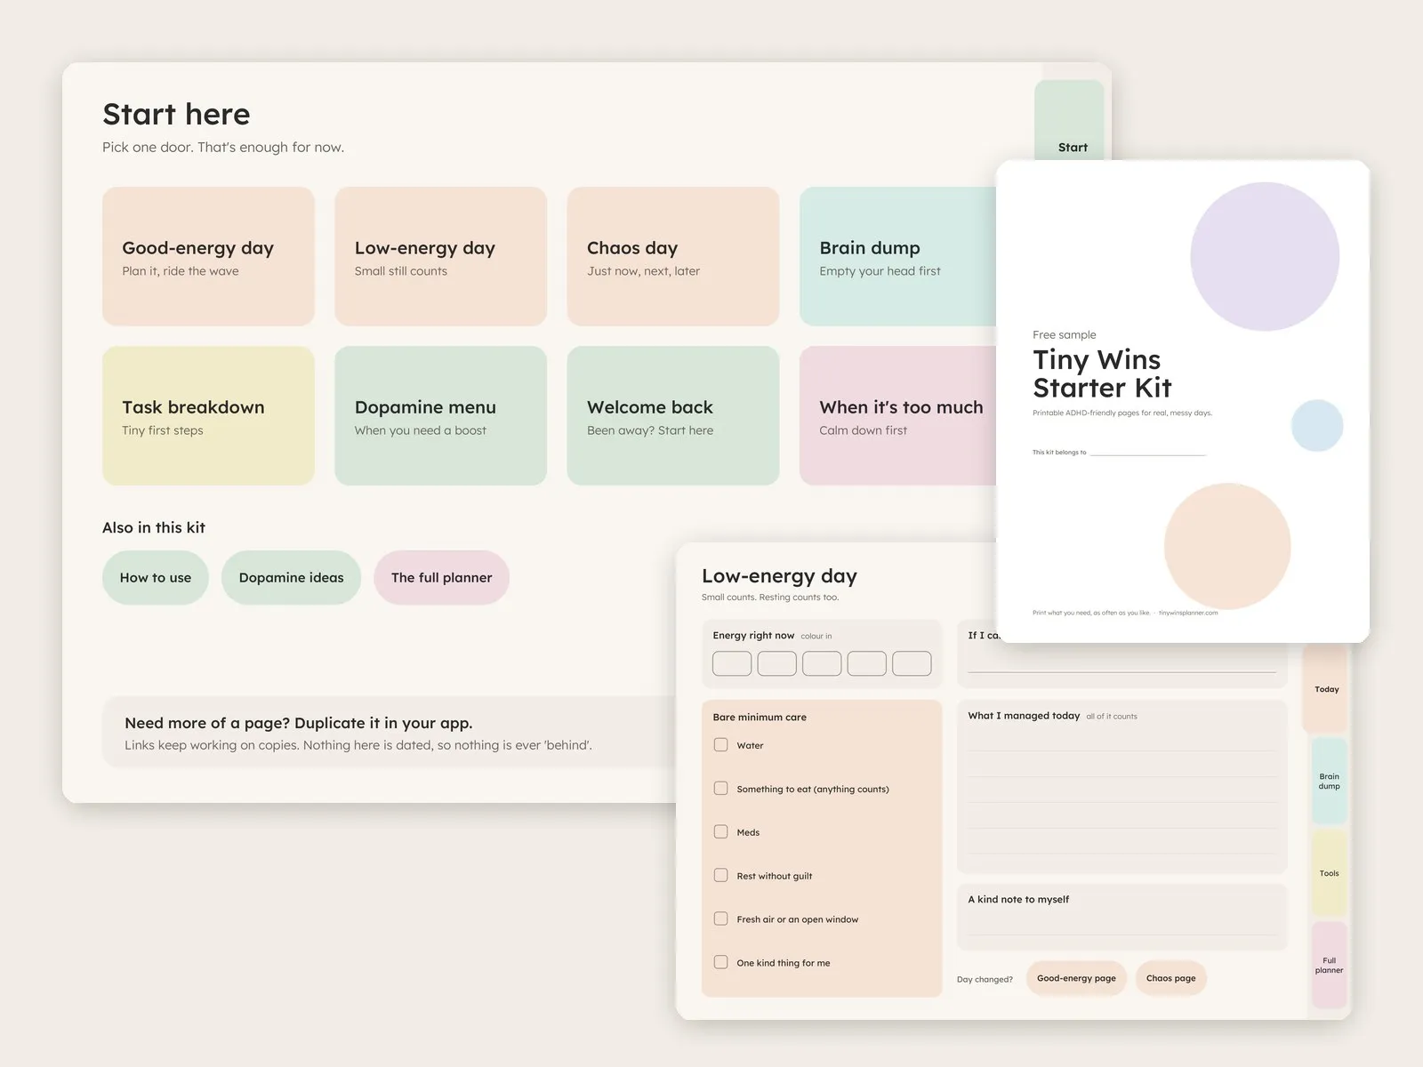Screen dimensions: 1423x1067
Task: Select the Welcome back card
Action: click(673, 415)
